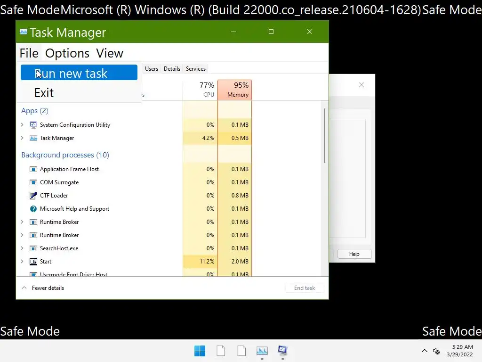Expand the SearchHost.exe row
Viewport: 482px width, 362px height.
tap(22, 248)
